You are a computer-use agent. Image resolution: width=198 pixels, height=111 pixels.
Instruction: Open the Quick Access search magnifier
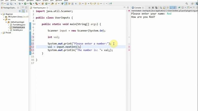pyautogui.click(x=187, y=4)
